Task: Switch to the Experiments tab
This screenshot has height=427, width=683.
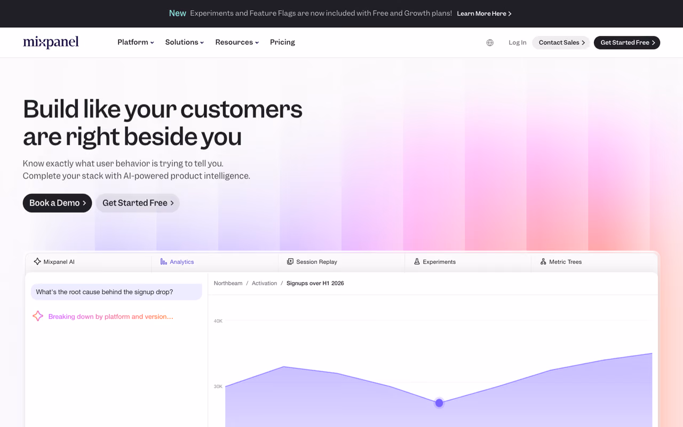Action: point(468,262)
